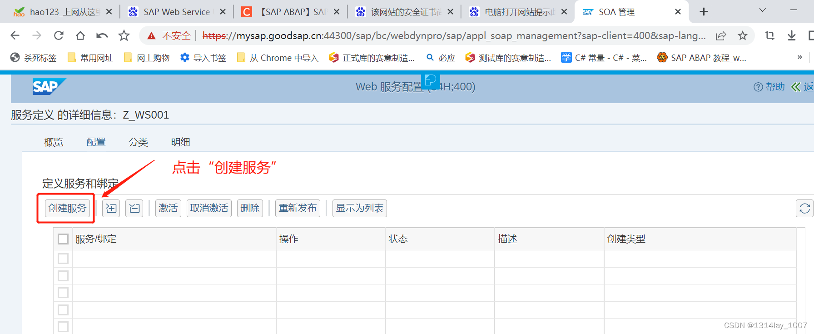Open 网上购物 bookmarks folder

(x=147, y=58)
